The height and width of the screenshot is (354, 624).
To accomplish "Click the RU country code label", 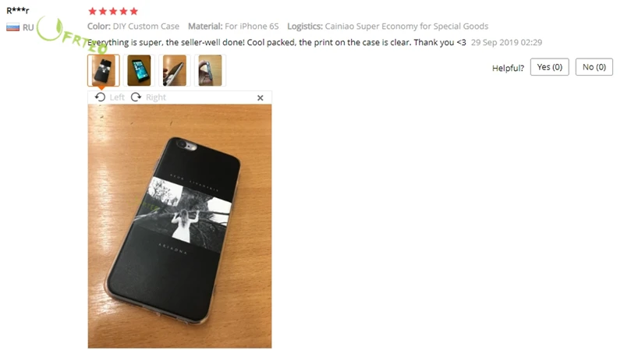I will pos(28,27).
